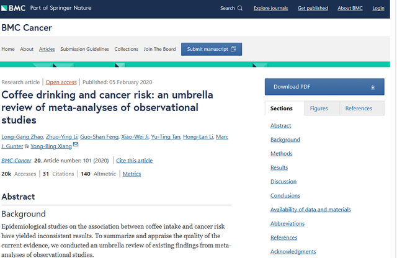Click the email envelope icon beside Yong-Bing Xiang
Viewport: 397px width, 258px height.
point(76,145)
